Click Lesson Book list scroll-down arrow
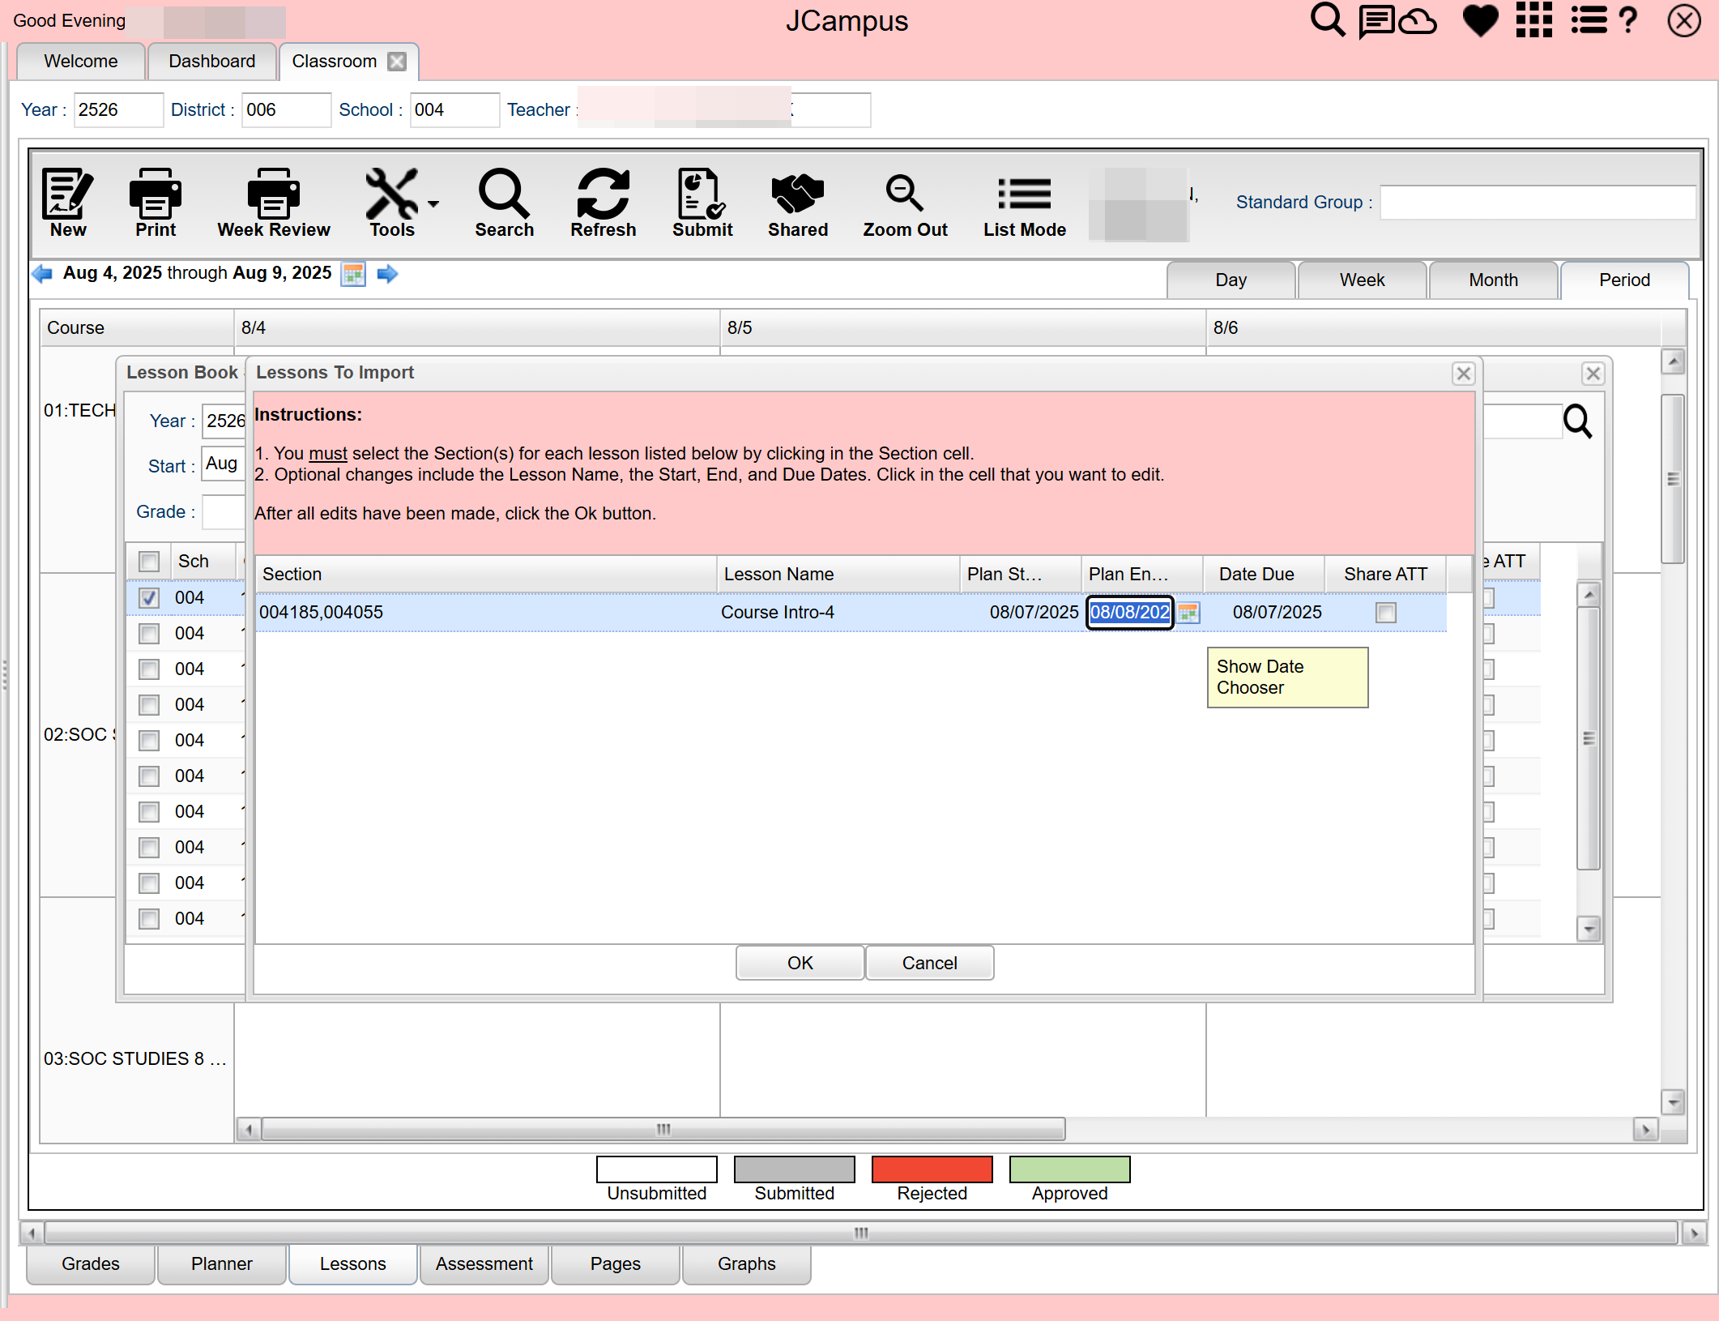This screenshot has width=1719, height=1321. pos(1589,930)
